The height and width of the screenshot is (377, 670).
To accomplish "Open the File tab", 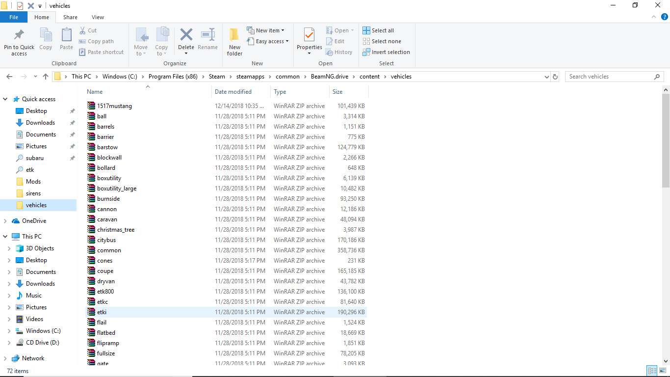I will click(x=14, y=17).
